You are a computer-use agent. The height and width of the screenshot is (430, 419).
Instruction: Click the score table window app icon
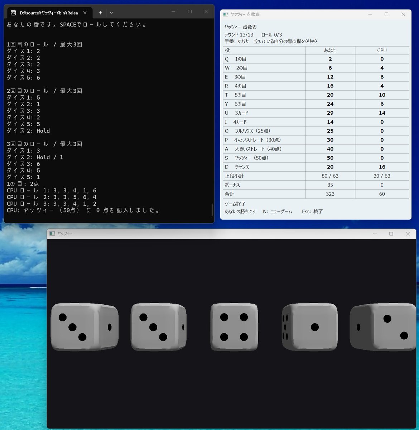pos(226,14)
